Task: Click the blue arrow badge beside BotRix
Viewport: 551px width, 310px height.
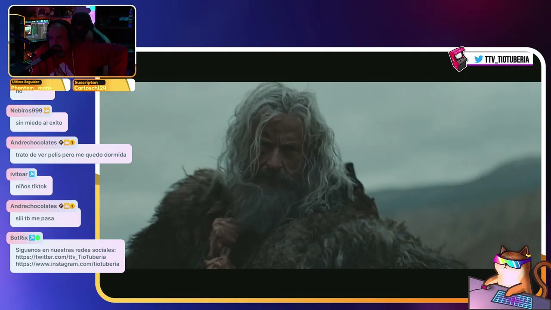Action: point(32,238)
